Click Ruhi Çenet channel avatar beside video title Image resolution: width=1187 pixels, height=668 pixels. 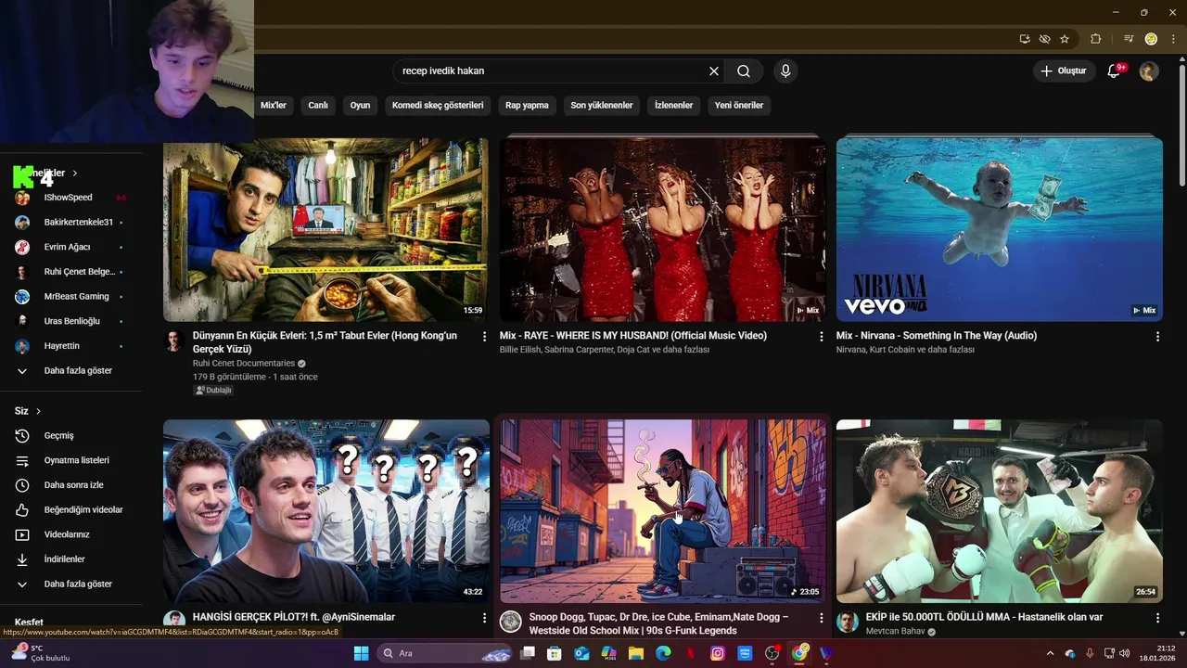pyautogui.click(x=174, y=340)
